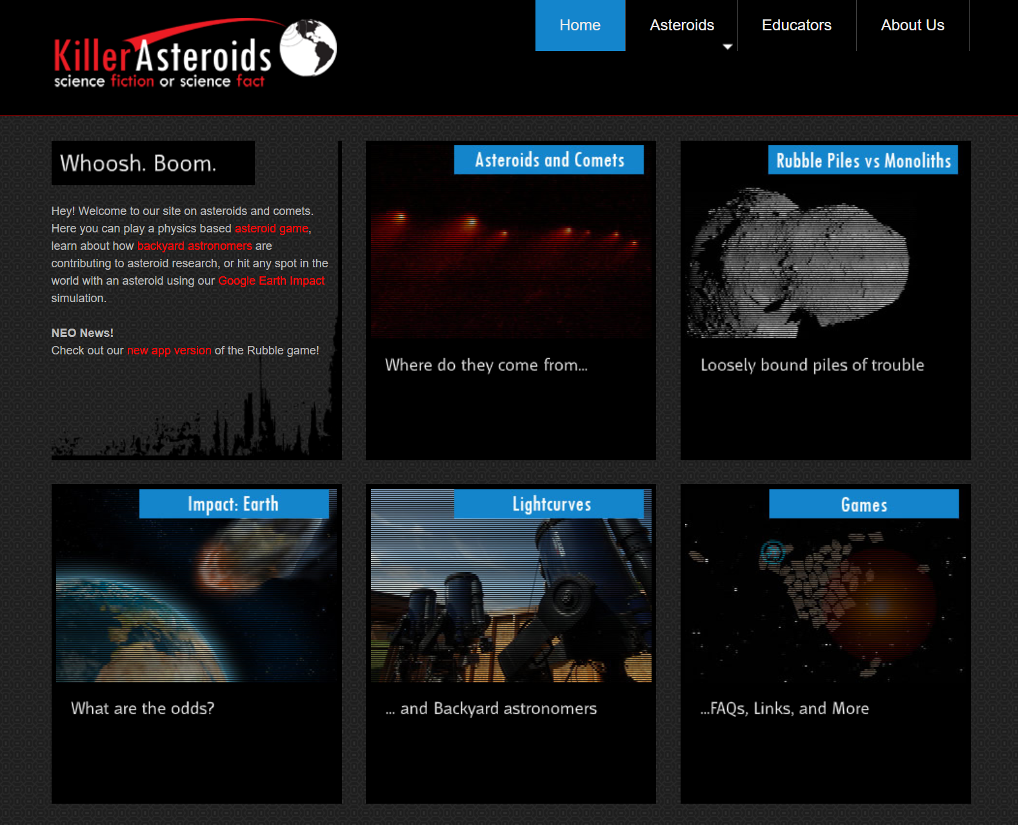Follow the asteroid game link
The image size is (1018, 825).
point(272,229)
